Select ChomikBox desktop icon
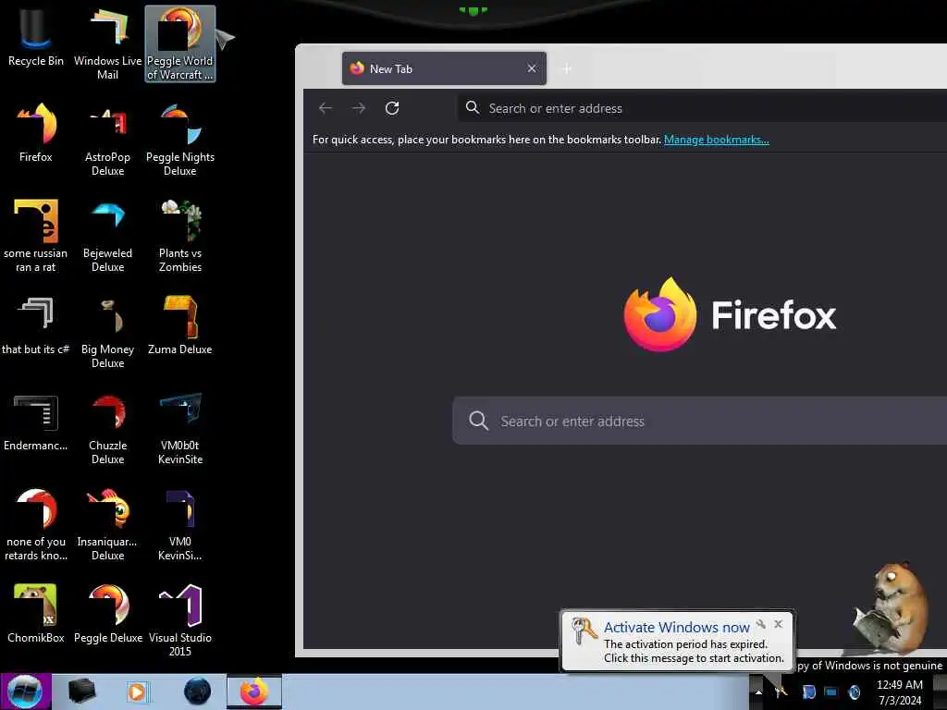The width and height of the screenshot is (947, 710). pyautogui.click(x=36, y=614)
